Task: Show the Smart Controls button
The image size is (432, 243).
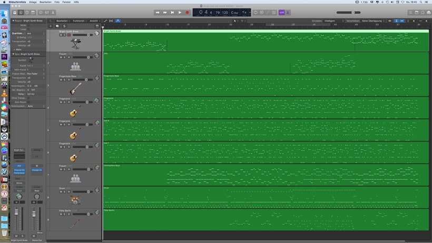Action: click(x=41, y=13)
